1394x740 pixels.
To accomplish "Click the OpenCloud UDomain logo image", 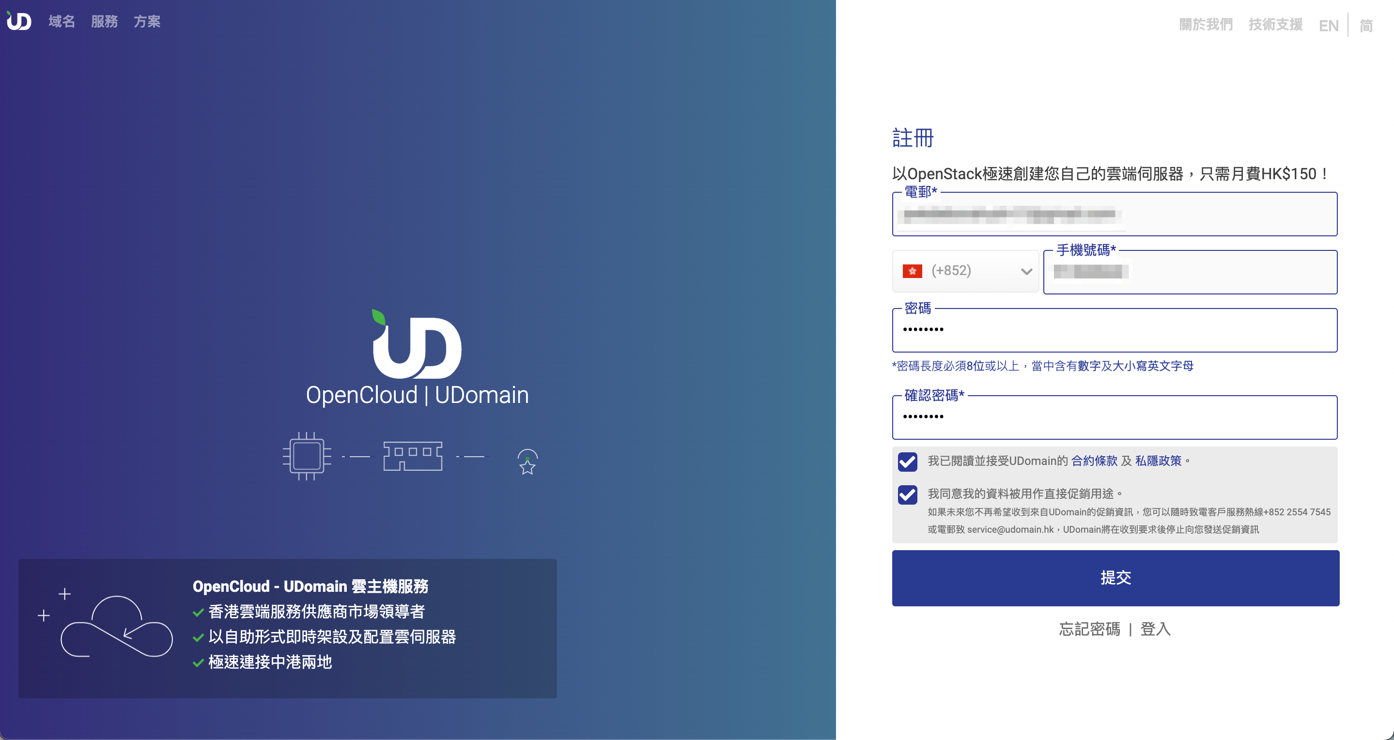I will coord(416,355).
